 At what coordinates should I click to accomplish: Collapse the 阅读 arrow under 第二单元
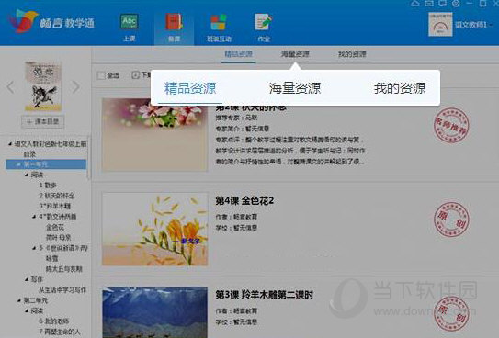(27, 310)
